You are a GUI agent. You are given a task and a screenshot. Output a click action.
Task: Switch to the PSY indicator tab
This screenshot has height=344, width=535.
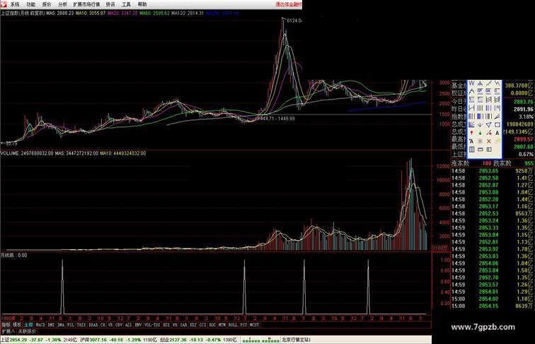click(243, 325)
